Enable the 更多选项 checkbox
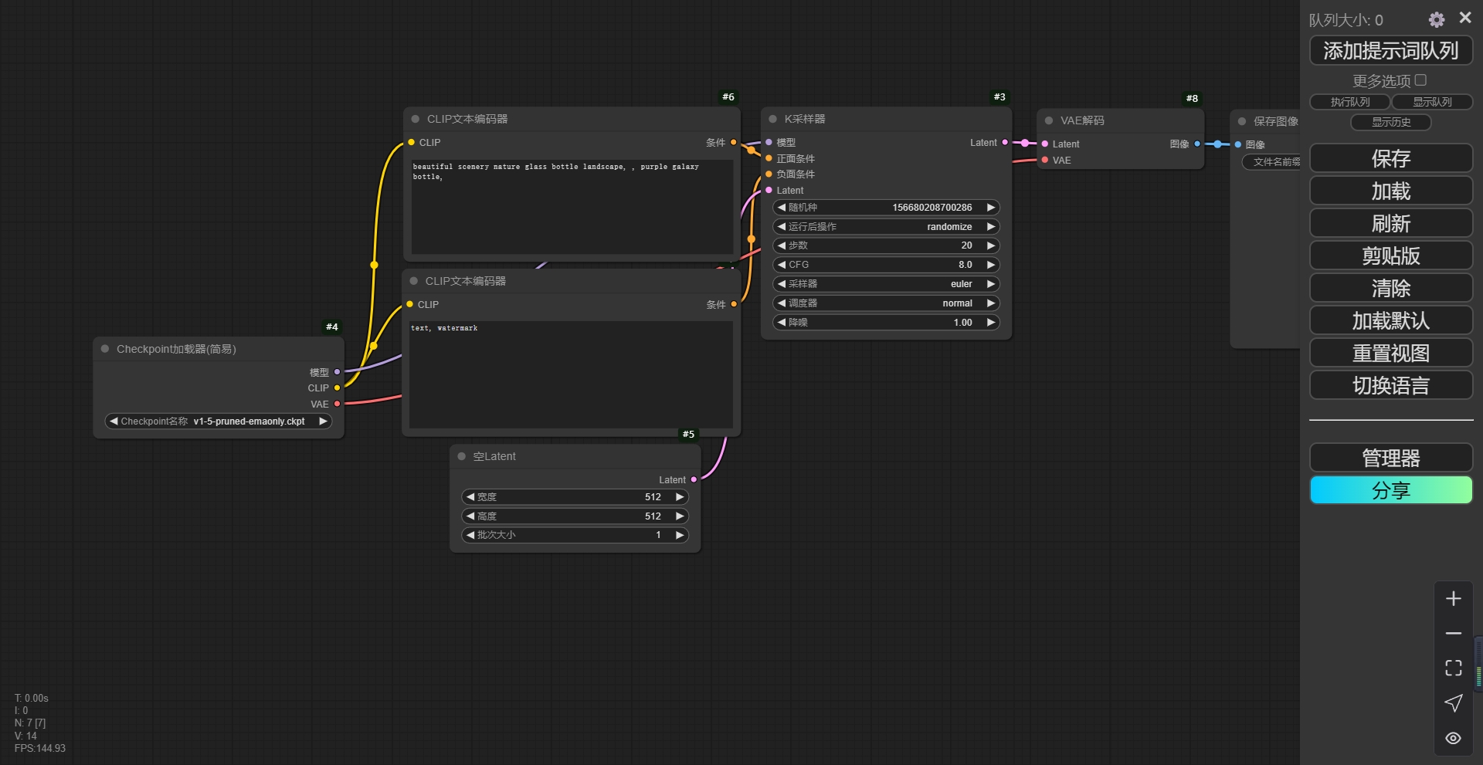1483x765 pixels. (1420, 80)
